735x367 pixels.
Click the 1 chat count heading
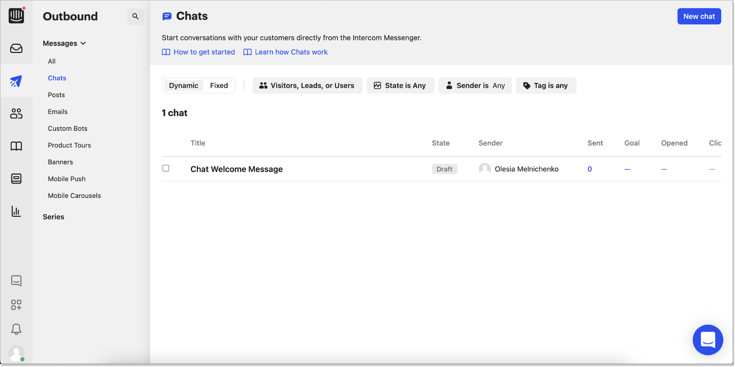[x=175, y=113]
